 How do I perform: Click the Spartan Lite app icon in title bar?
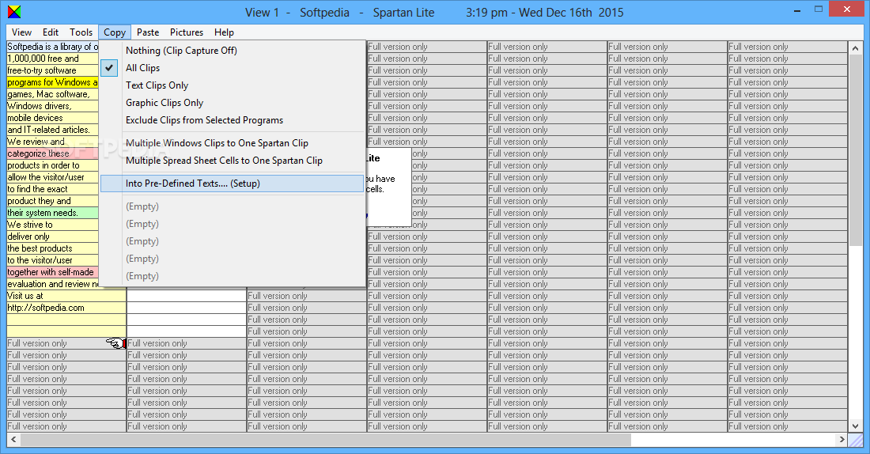pos(14,12)
